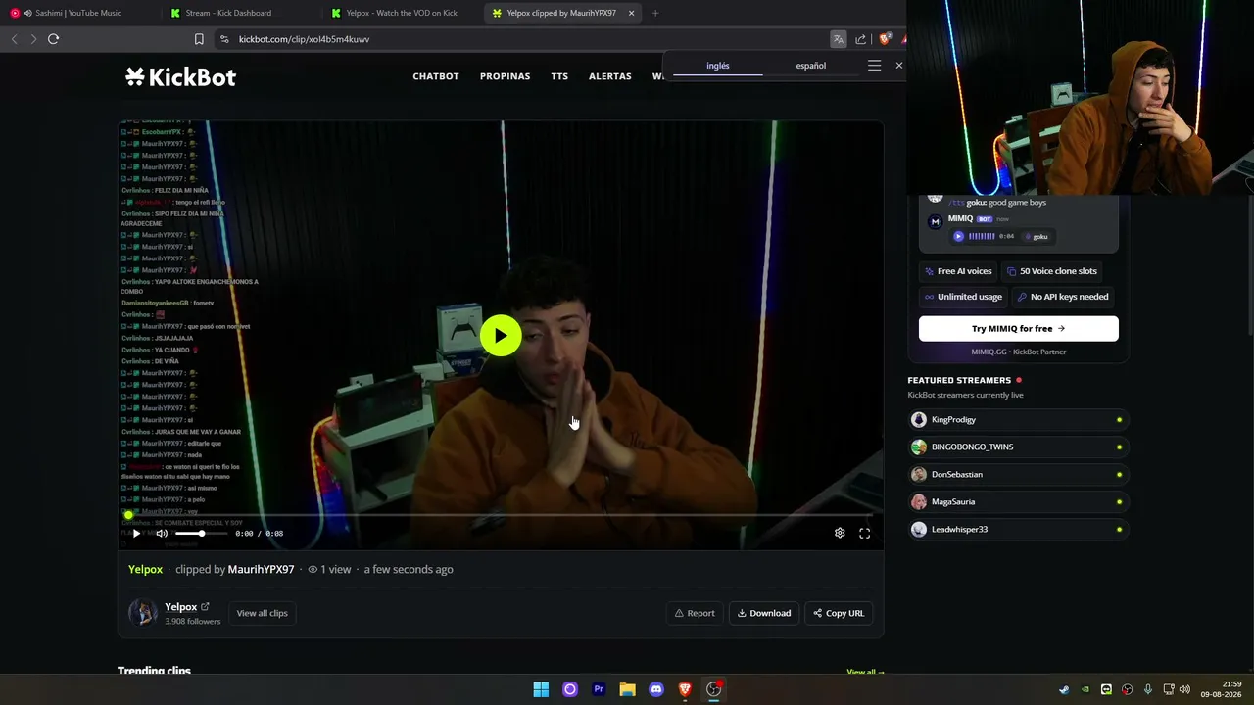Open Discord from the taskbar
1254x705 pixels.
(656, 689)
